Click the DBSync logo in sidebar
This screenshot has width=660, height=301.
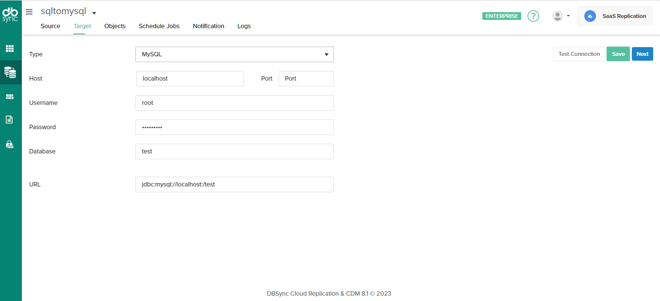10,15
